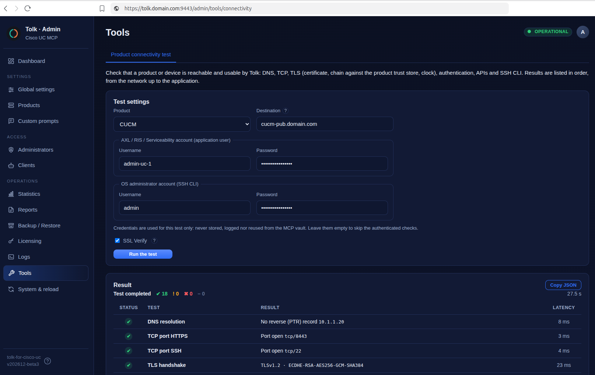Open the user avatar menu A
595x375 pixels.
[582, 32]
